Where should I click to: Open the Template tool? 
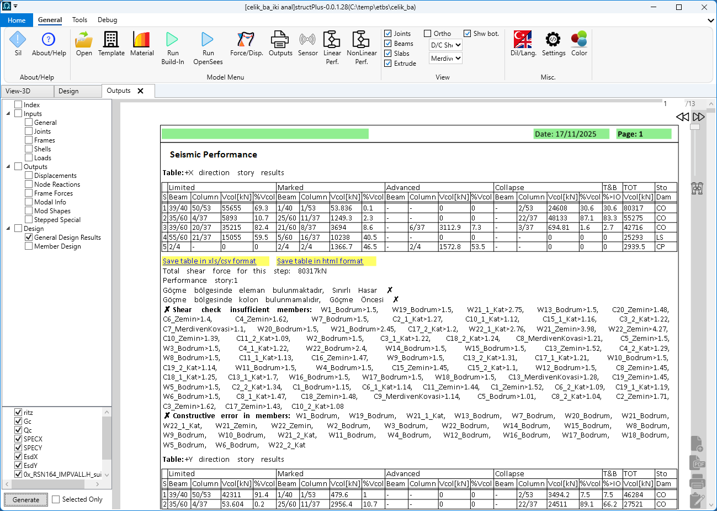click(x=111, y=40)
